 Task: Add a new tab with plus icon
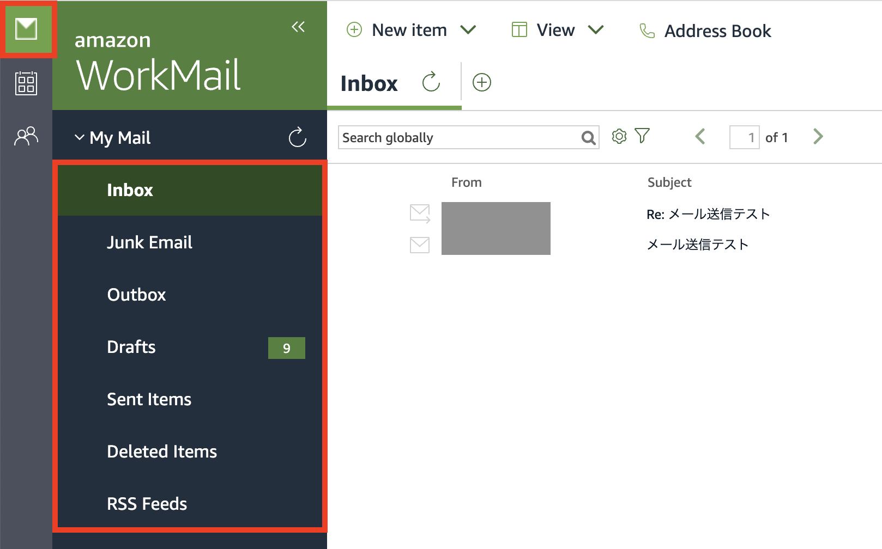click(x=481, y=82)
